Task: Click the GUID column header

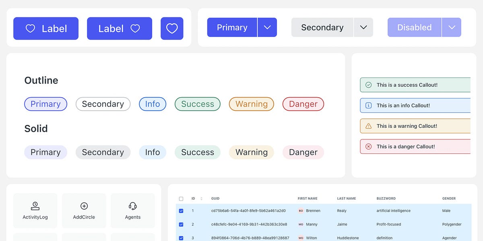Action: (x=215, y=198)
